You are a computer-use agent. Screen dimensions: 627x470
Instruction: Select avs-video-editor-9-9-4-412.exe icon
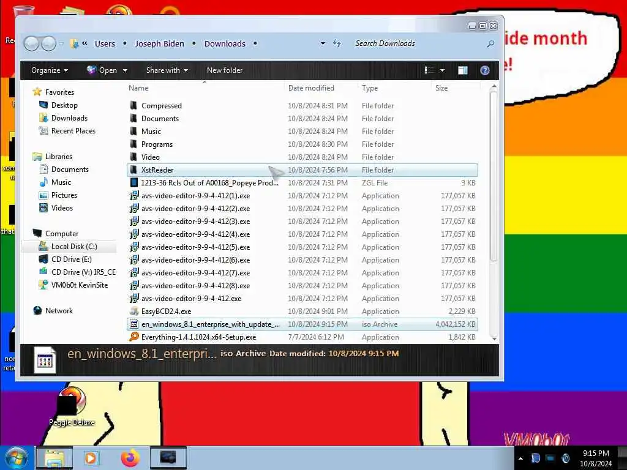(134, 299)
